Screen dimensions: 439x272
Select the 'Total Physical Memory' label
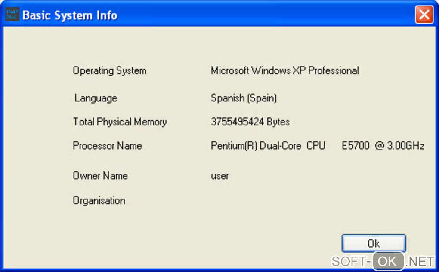[120, 122]
